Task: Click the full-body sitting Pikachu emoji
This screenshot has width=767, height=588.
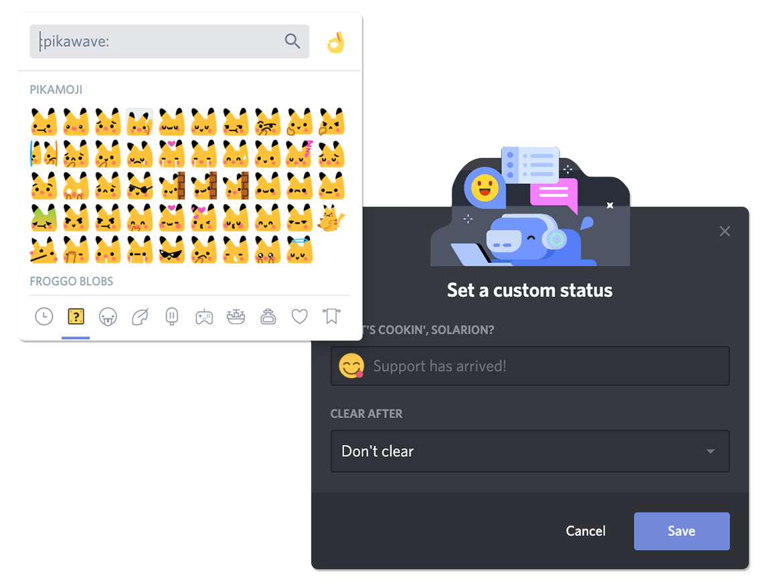Action: click(x=331, y=217)
